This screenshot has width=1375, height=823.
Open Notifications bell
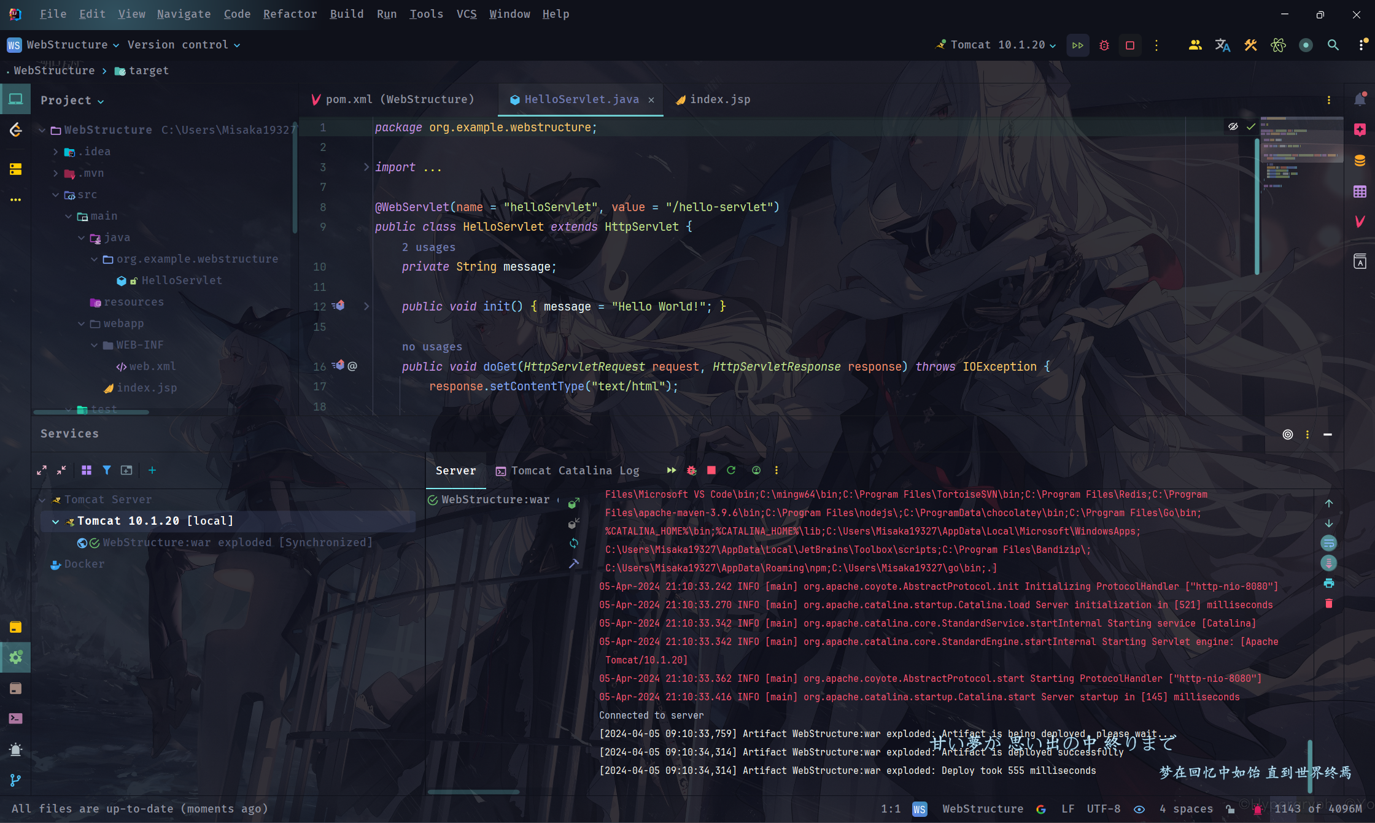(x=1360, y=99)
